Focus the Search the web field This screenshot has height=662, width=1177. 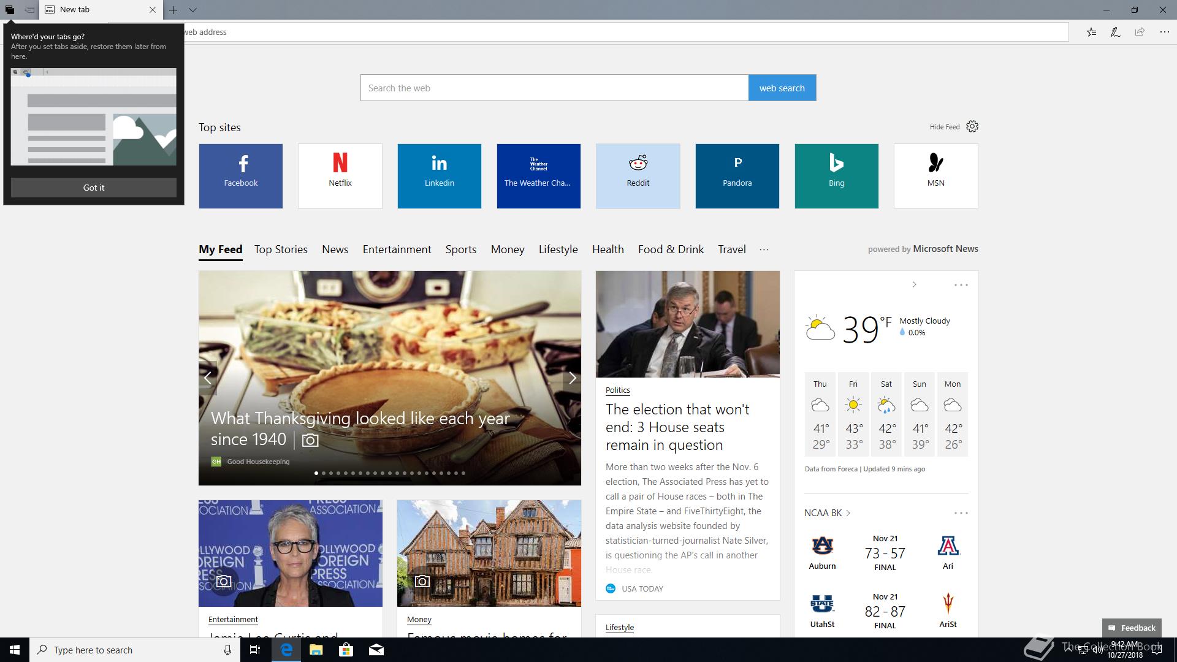[554, 88]
